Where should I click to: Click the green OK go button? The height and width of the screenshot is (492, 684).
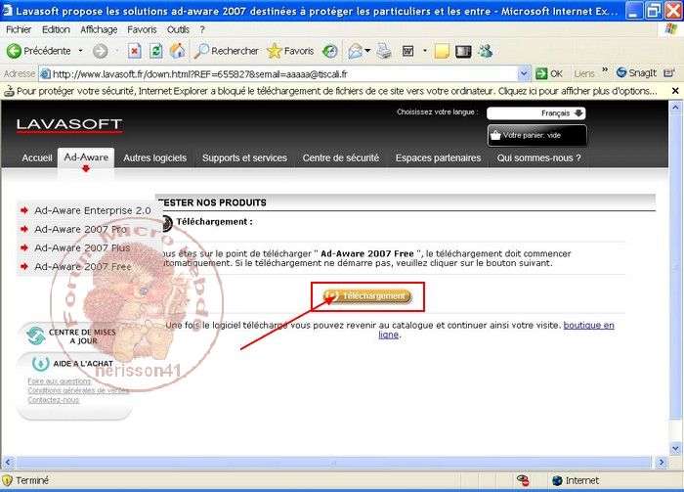point(549,73)
